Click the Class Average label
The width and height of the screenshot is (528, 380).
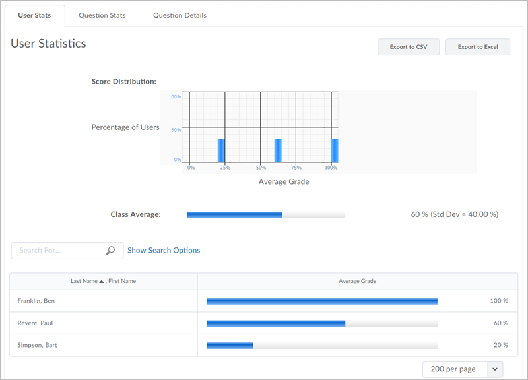136,214
